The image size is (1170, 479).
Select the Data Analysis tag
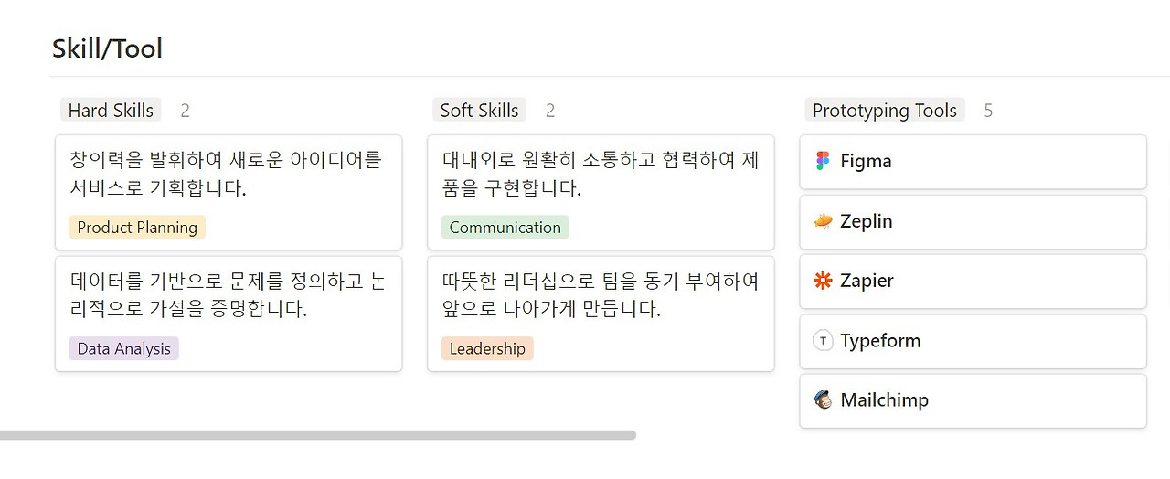pos(123,348)
